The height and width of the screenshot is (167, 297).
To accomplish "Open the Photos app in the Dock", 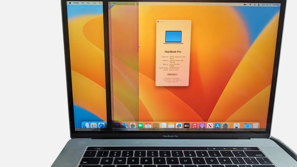I will pos(133,125).
